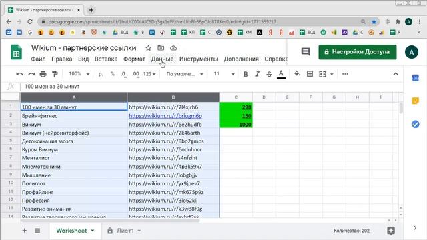Click the Move to folder icon
The height and width of the screenshot is (240, 427).
[161, 48]
